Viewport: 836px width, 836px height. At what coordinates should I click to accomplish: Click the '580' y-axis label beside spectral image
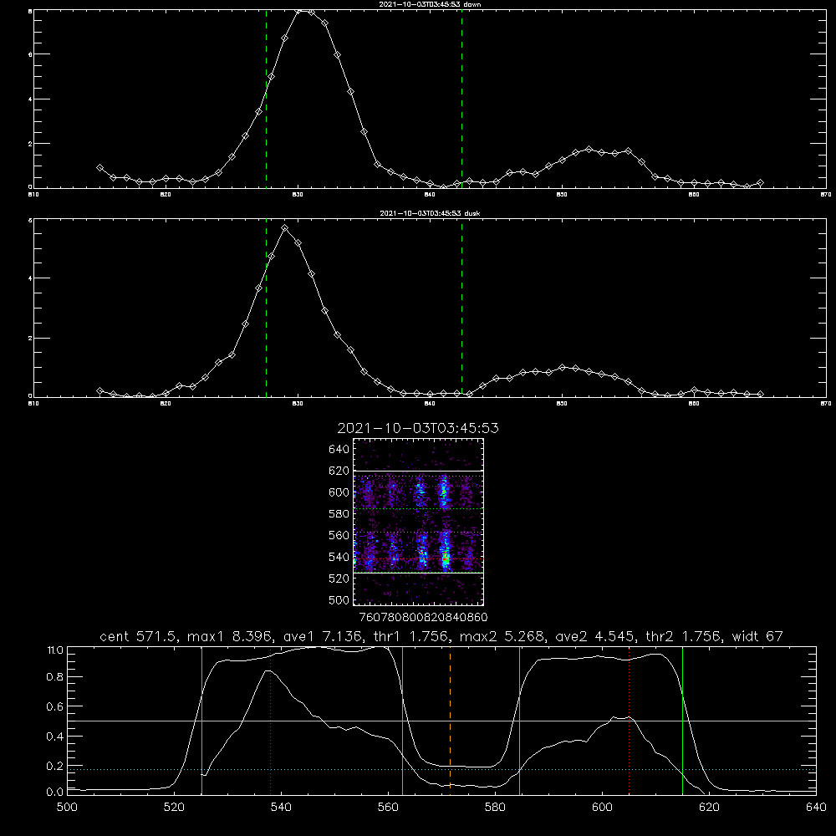(x=339, y=514)
